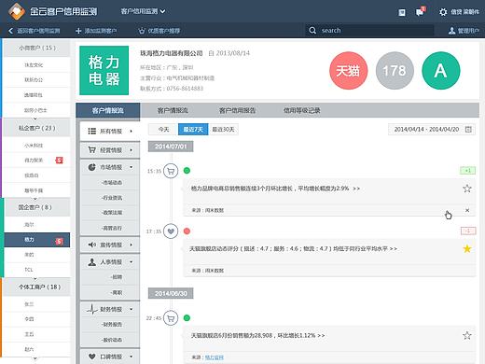This screenshot has height=364, width=485.
Task: Switch to the 客户信用报告 tab
Action: pyautogui.click(x=237, y=110)
